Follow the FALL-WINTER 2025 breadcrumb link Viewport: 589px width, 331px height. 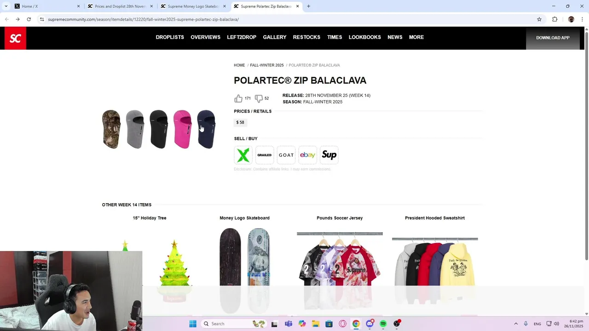pos(267,65)
